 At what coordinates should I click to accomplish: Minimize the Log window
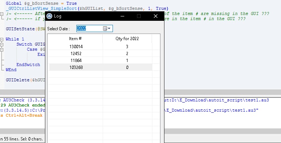[x=122, y=16]
